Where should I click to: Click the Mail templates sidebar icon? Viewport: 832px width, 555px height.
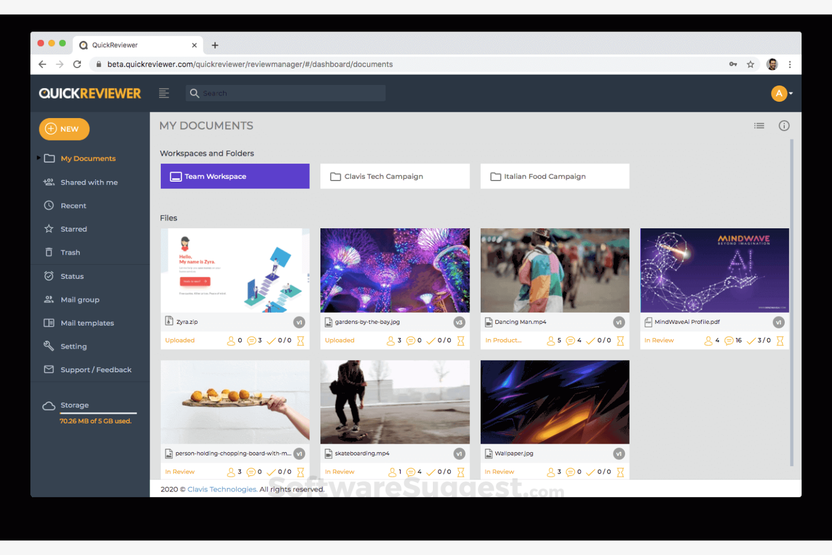coord(49,323)
